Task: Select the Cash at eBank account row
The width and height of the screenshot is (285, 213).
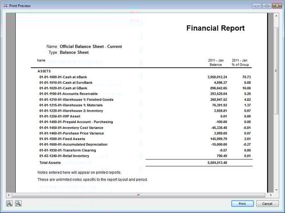Action: (x=63, y=77)
